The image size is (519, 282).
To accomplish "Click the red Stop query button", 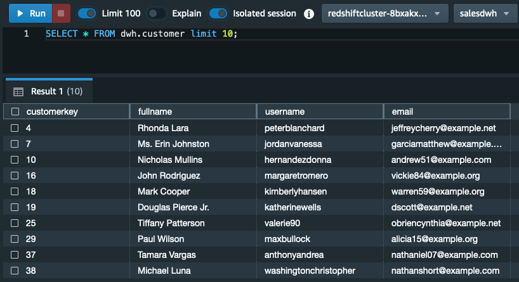I will pyautogui.click(x=61, y=13).
